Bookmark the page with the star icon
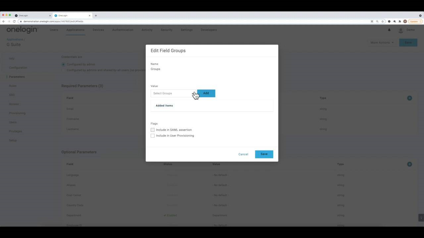The width and height of the screenshot is (424, 238). [383, 21]
